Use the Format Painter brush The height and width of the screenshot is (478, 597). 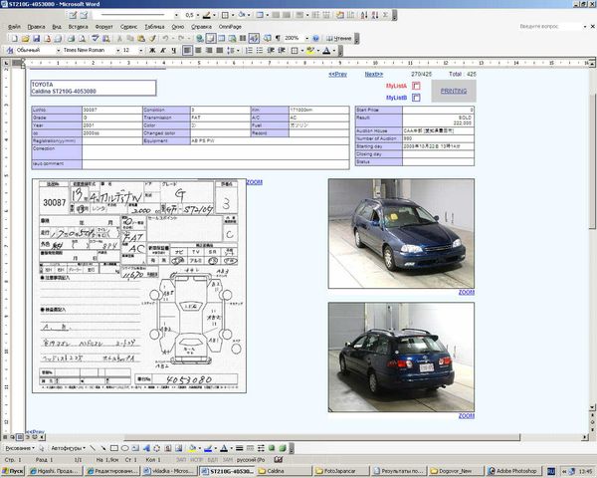(x=152, y=39)
